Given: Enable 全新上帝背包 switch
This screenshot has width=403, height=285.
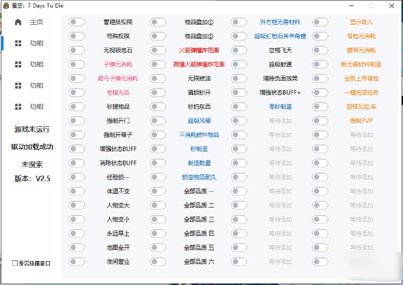Looking at the screenshot, I should [320, 79].
